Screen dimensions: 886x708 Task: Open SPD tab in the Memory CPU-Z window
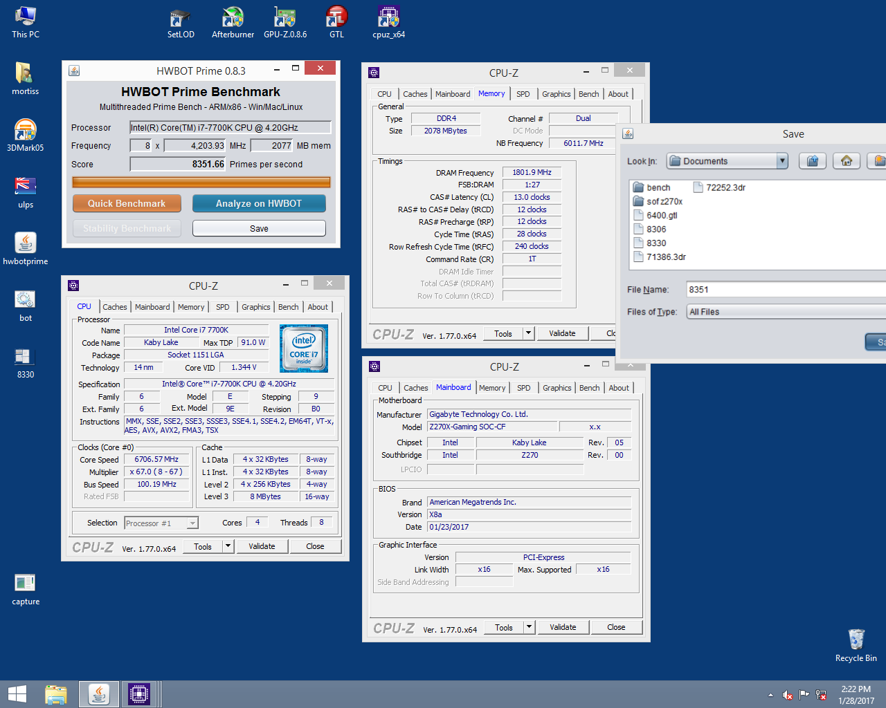pyautogui.click(x=523, y=94)
